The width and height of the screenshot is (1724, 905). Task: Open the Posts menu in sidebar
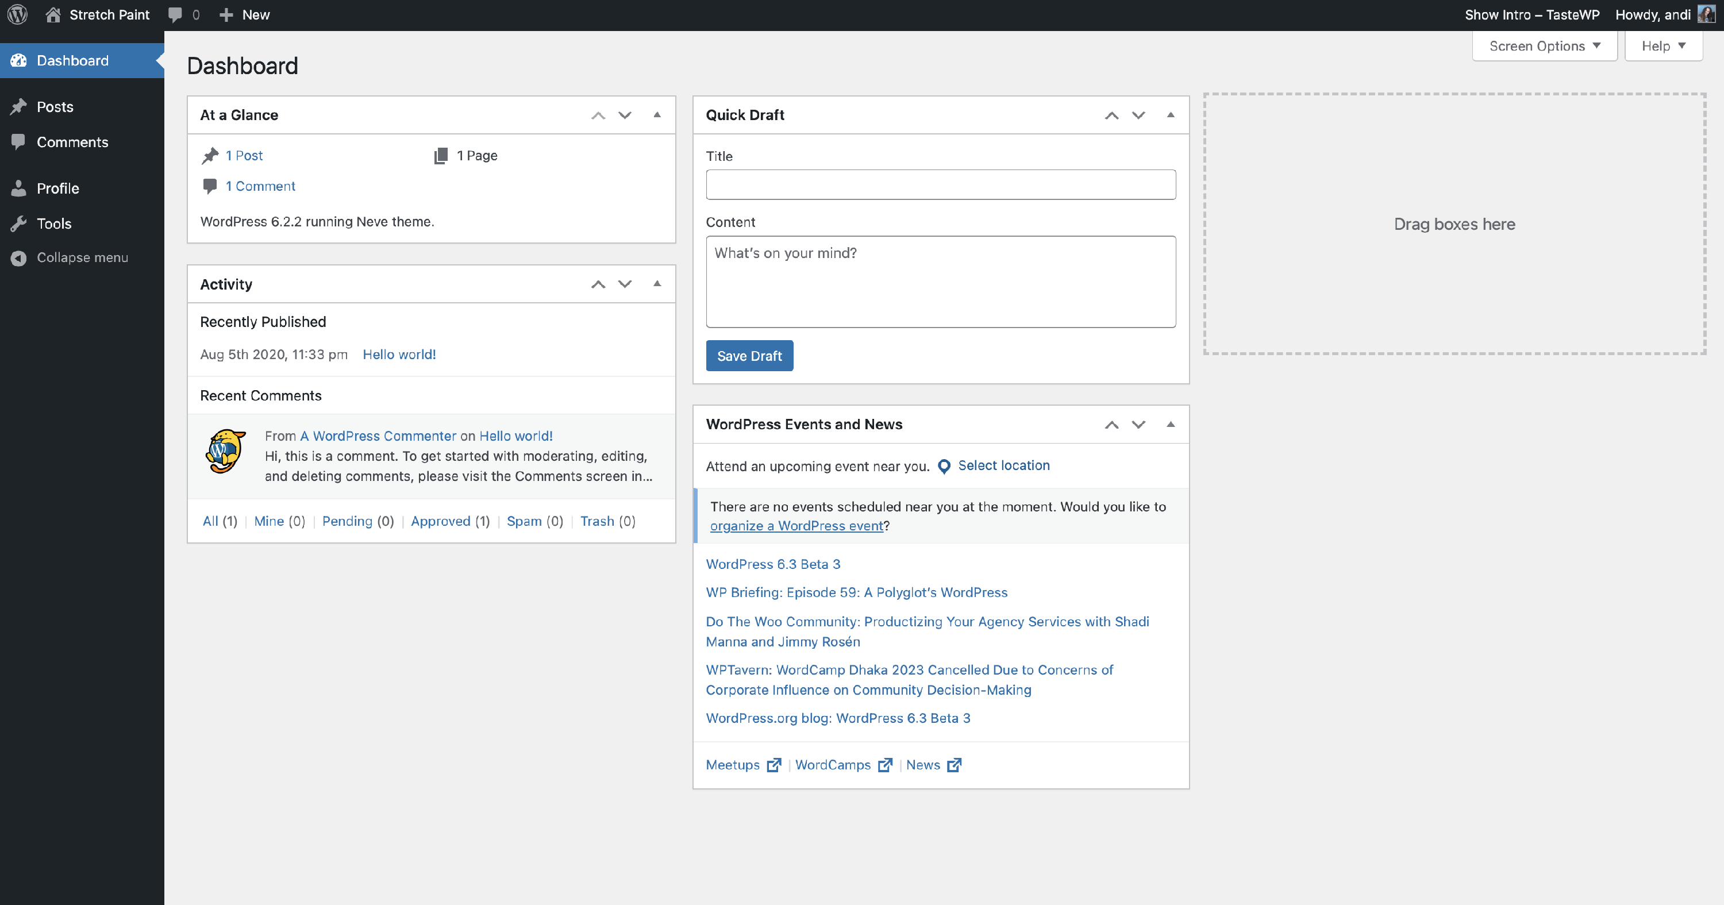click(55, 107)
